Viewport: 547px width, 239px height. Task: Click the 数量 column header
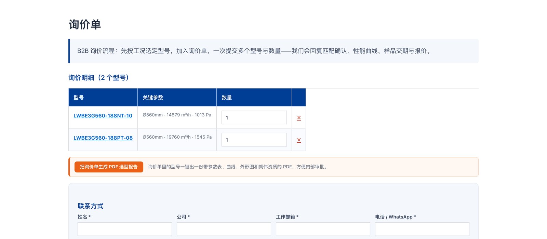click(x=254, y=97)
